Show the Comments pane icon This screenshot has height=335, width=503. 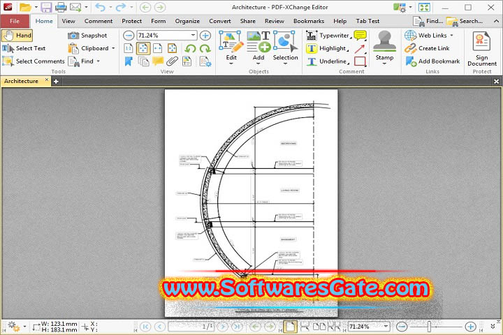coord(158,61)
